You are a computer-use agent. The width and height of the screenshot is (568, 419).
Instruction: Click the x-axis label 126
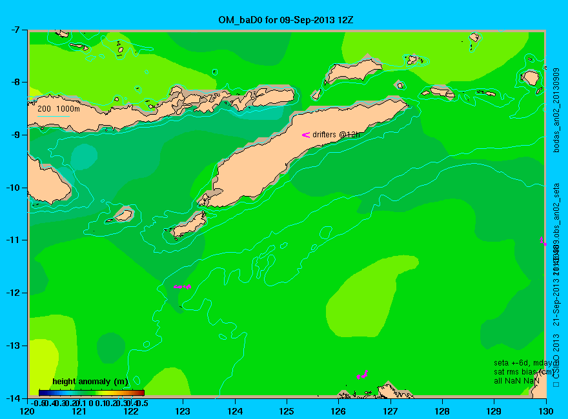pos(339,411)
